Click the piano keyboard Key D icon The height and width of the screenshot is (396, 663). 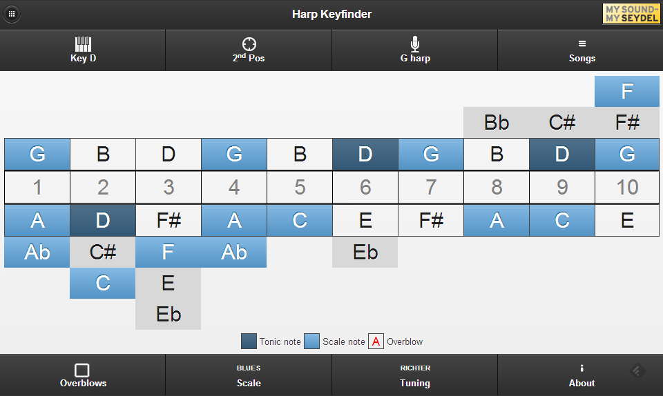click(83, 44)
